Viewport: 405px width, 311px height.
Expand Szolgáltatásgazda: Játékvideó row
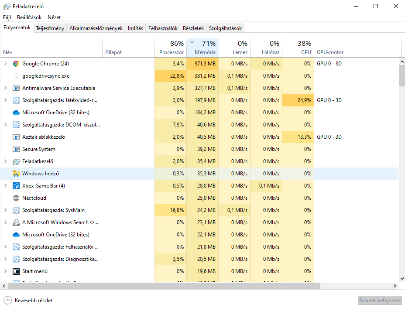(x=5, y=100)
